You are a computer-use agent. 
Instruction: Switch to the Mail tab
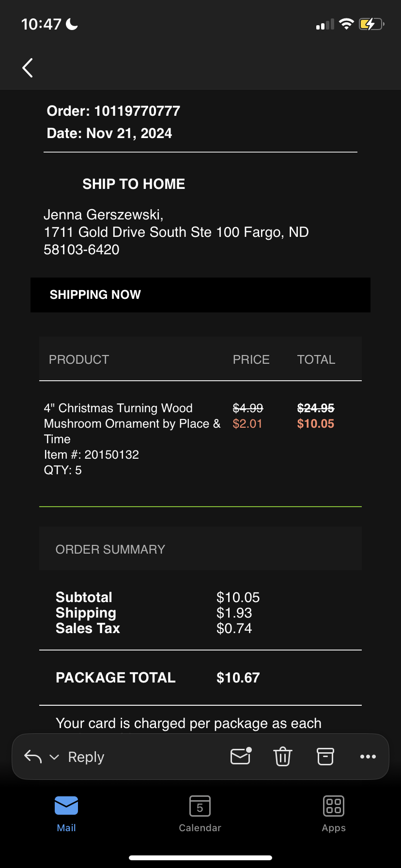pos(66,814)
